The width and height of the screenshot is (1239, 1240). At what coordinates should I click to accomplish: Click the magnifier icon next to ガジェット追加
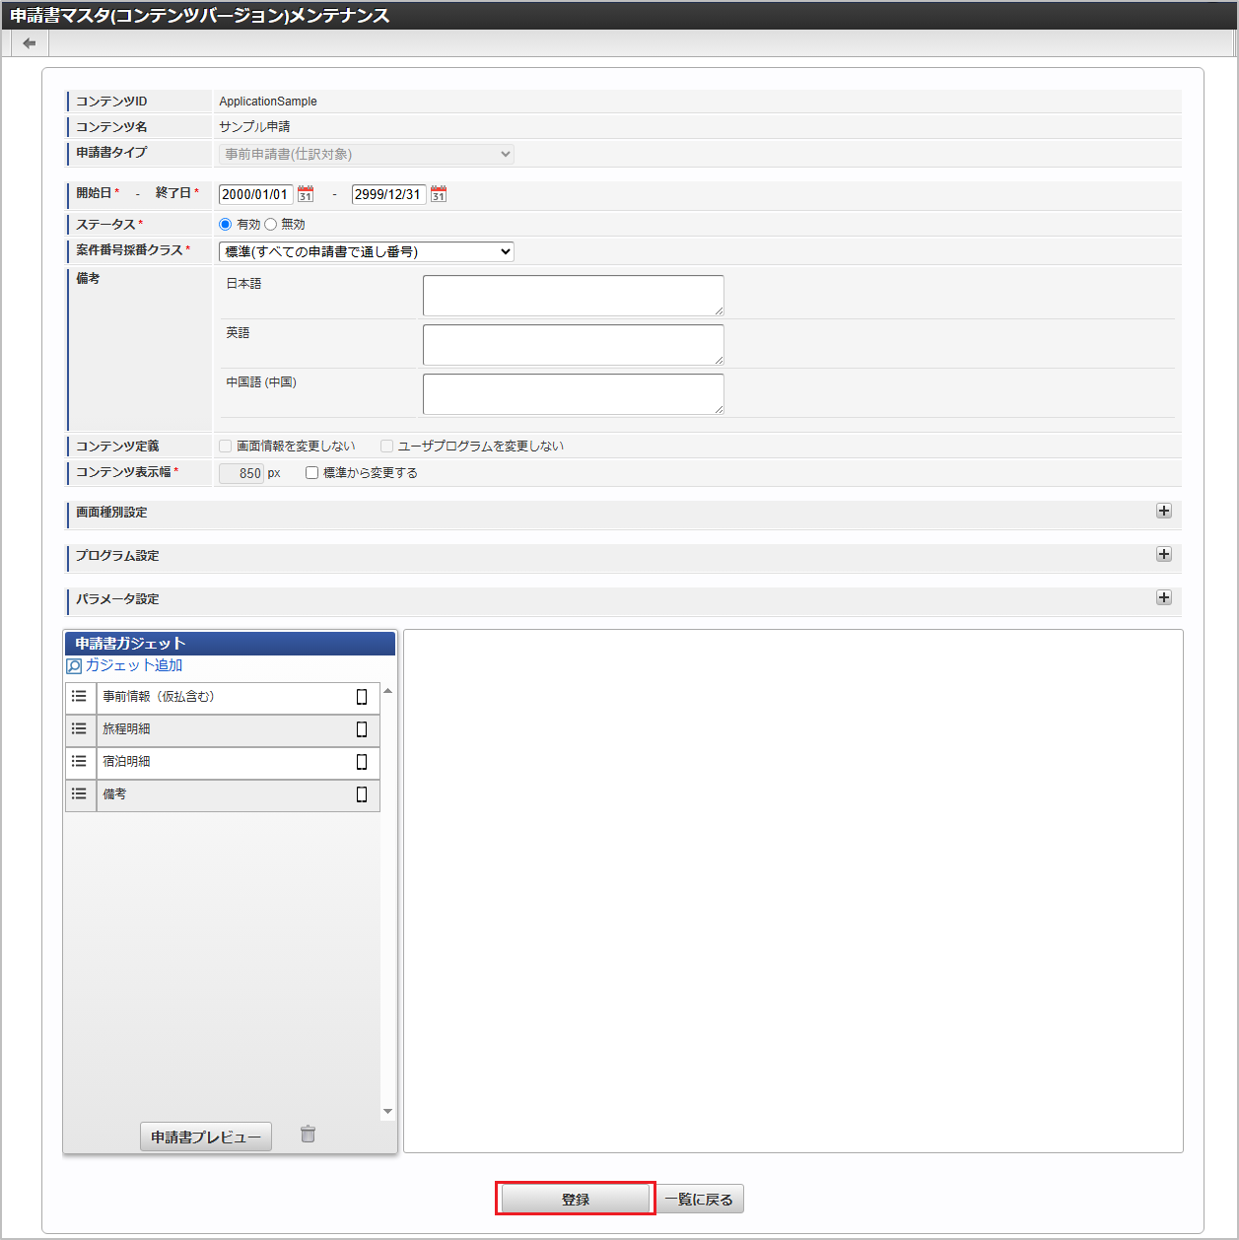(74, 664)
